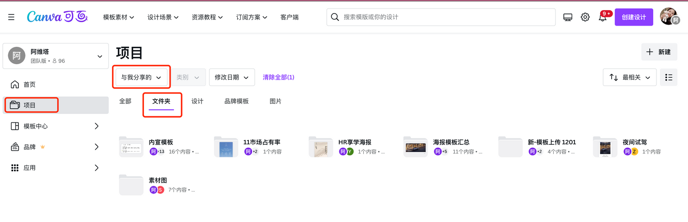688x222 pixels.
Task: Click 客户端 in top navigation
Action: pos(289,17)
